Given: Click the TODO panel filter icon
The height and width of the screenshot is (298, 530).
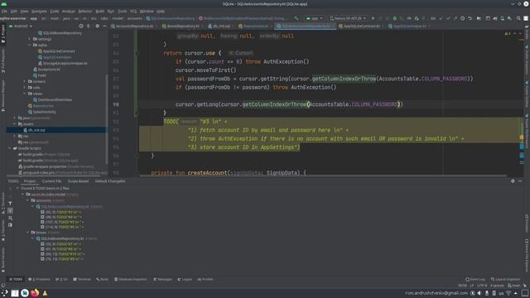Looking at the screenshot, I should (x=10, y=204).
